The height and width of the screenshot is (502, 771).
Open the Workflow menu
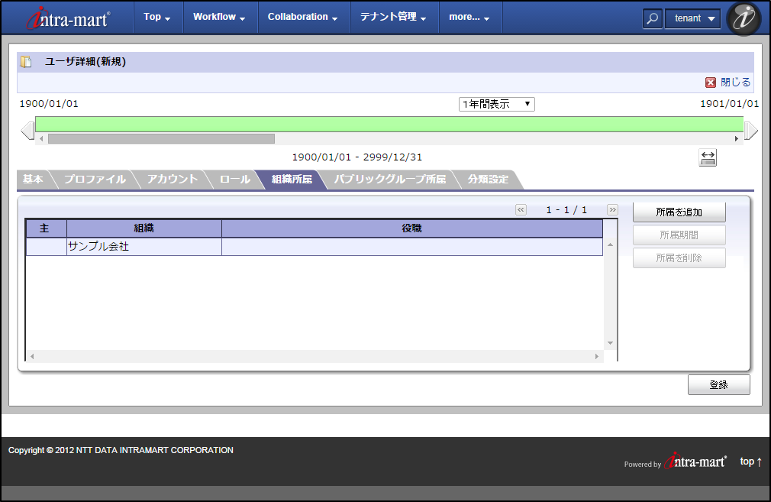219,17
